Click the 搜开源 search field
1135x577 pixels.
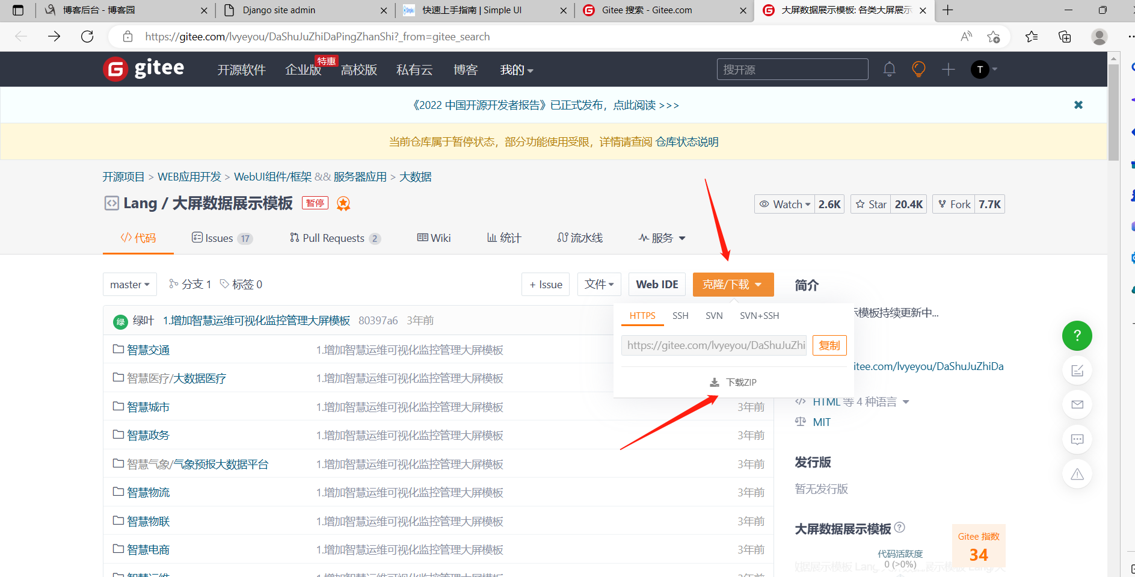click(792, 69)
